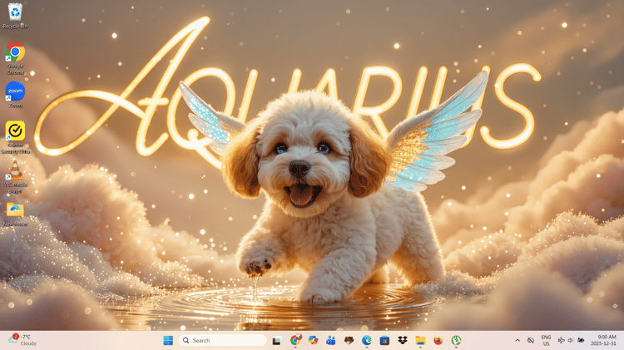Viewport: 624px width, 350px height.
Task: Open Task View from the taskbar
Action: (x=277, y=341)
